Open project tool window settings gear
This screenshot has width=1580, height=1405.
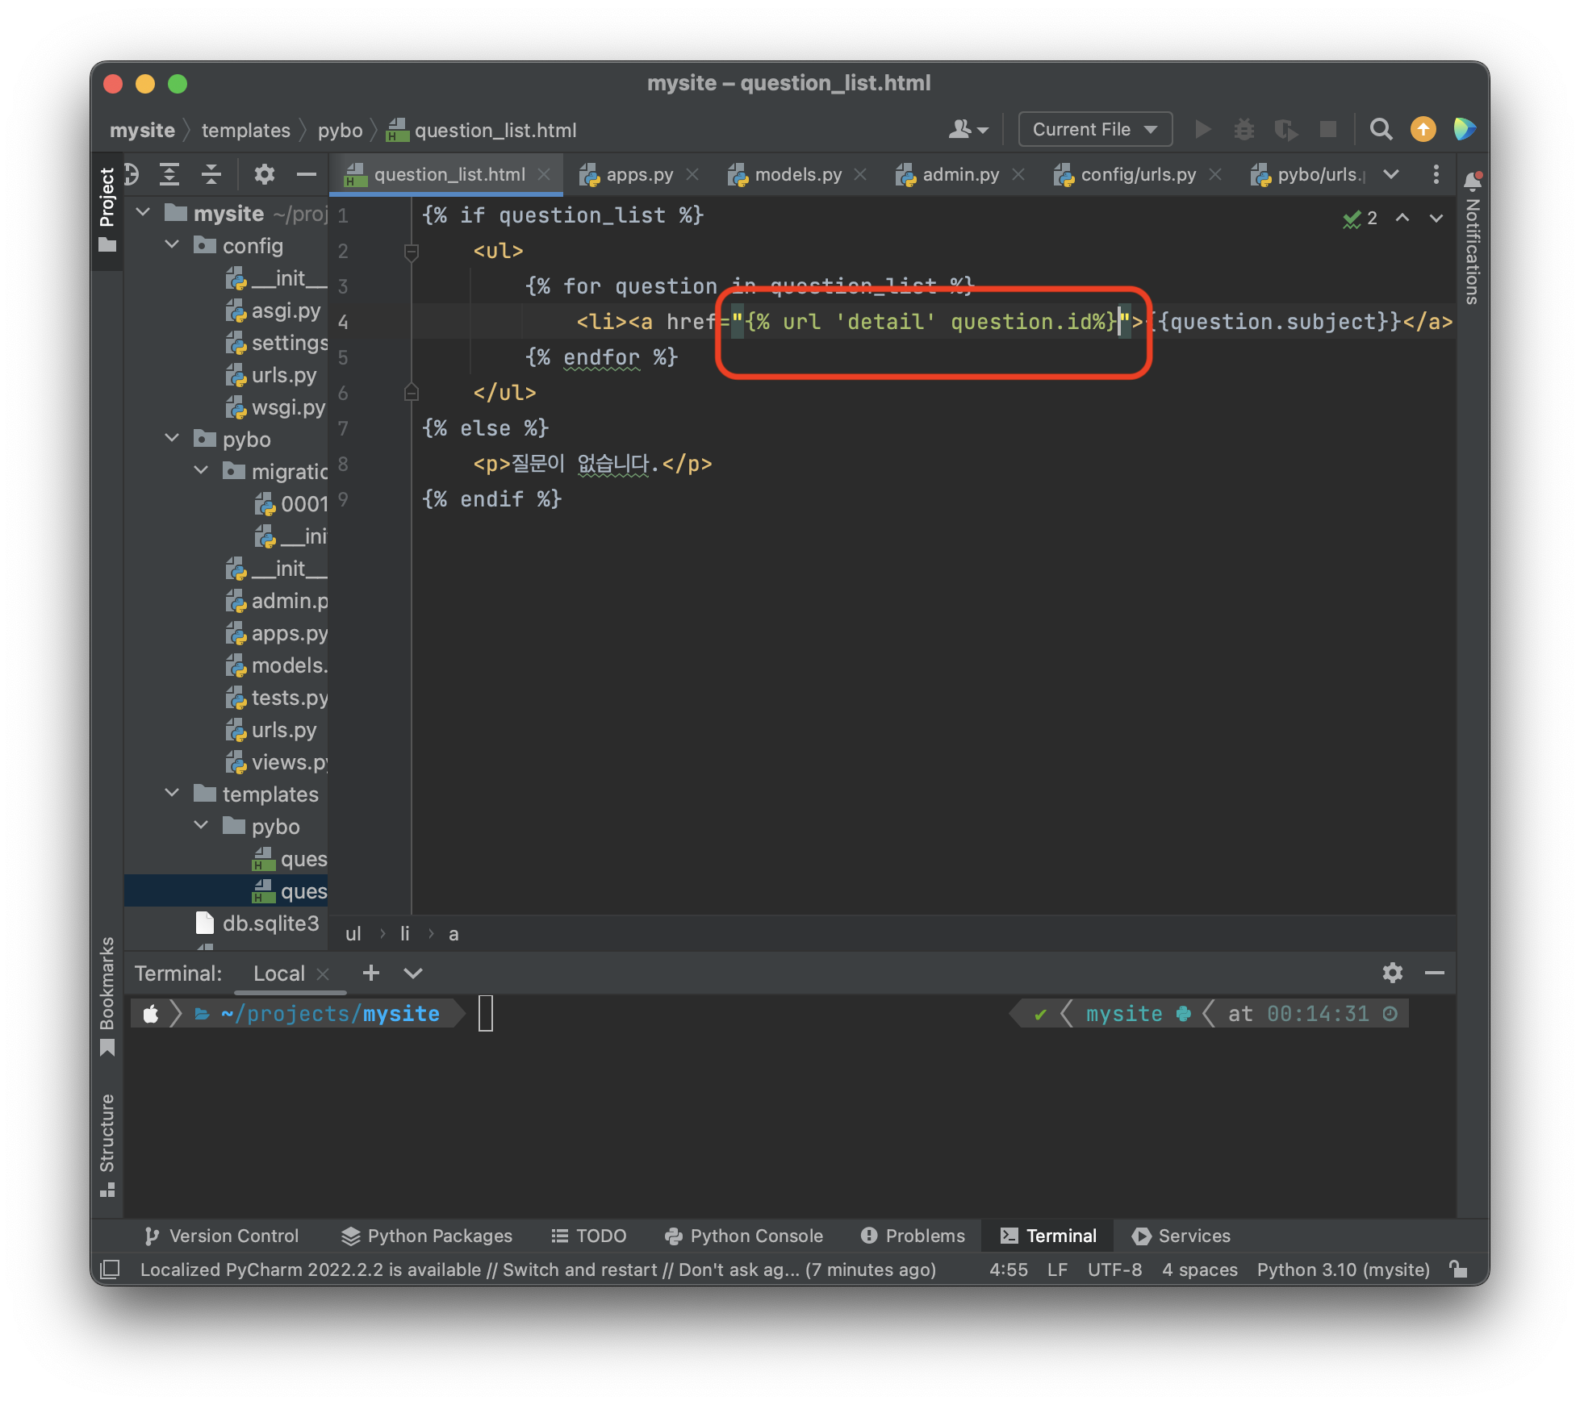pyautogui.click(x=264, y=174)
